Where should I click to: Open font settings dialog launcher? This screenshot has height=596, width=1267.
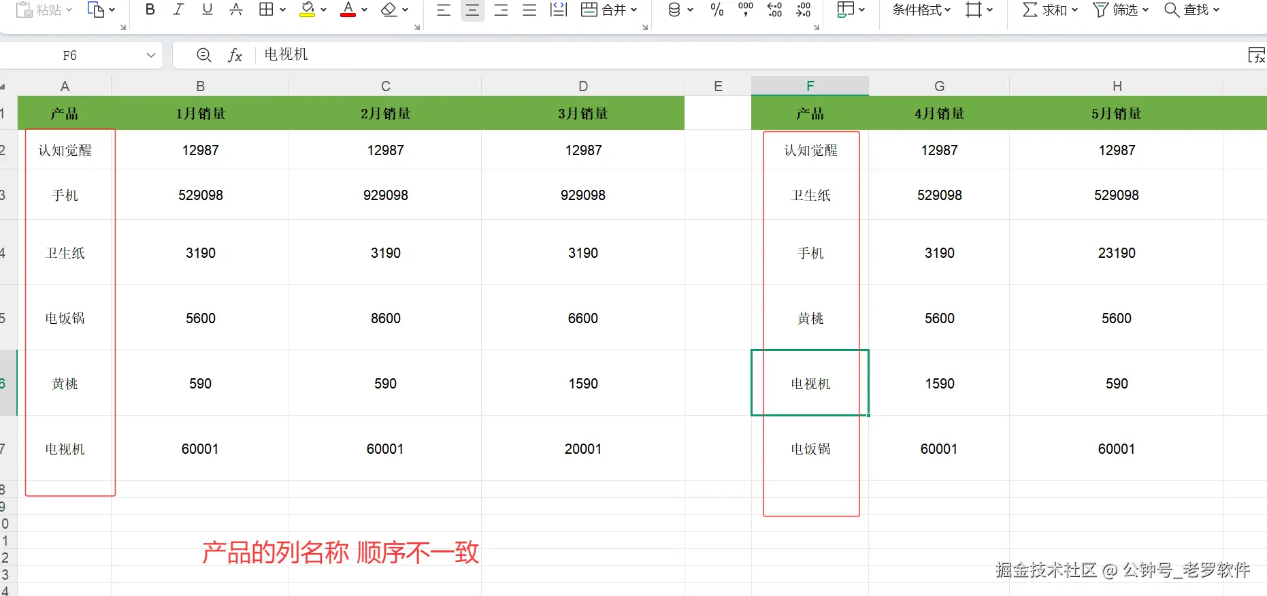[417, 27]
